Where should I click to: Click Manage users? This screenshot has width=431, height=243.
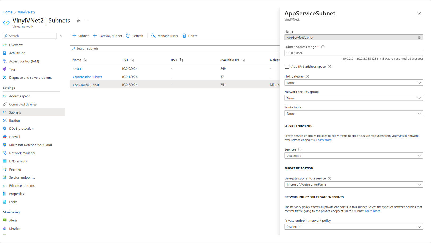click(x=165, y=36)
